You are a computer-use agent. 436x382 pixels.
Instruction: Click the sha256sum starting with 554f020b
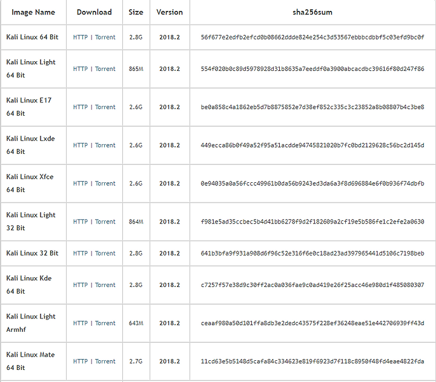(312, 69)
